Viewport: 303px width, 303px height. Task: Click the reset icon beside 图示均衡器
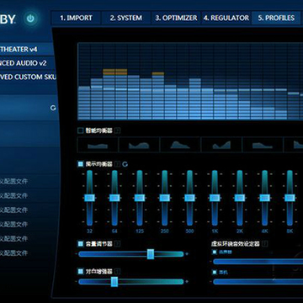125,164
